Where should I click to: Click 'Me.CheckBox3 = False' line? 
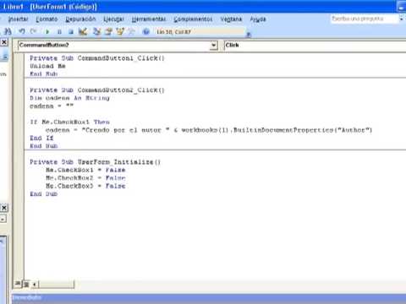[x=85, y=186]
